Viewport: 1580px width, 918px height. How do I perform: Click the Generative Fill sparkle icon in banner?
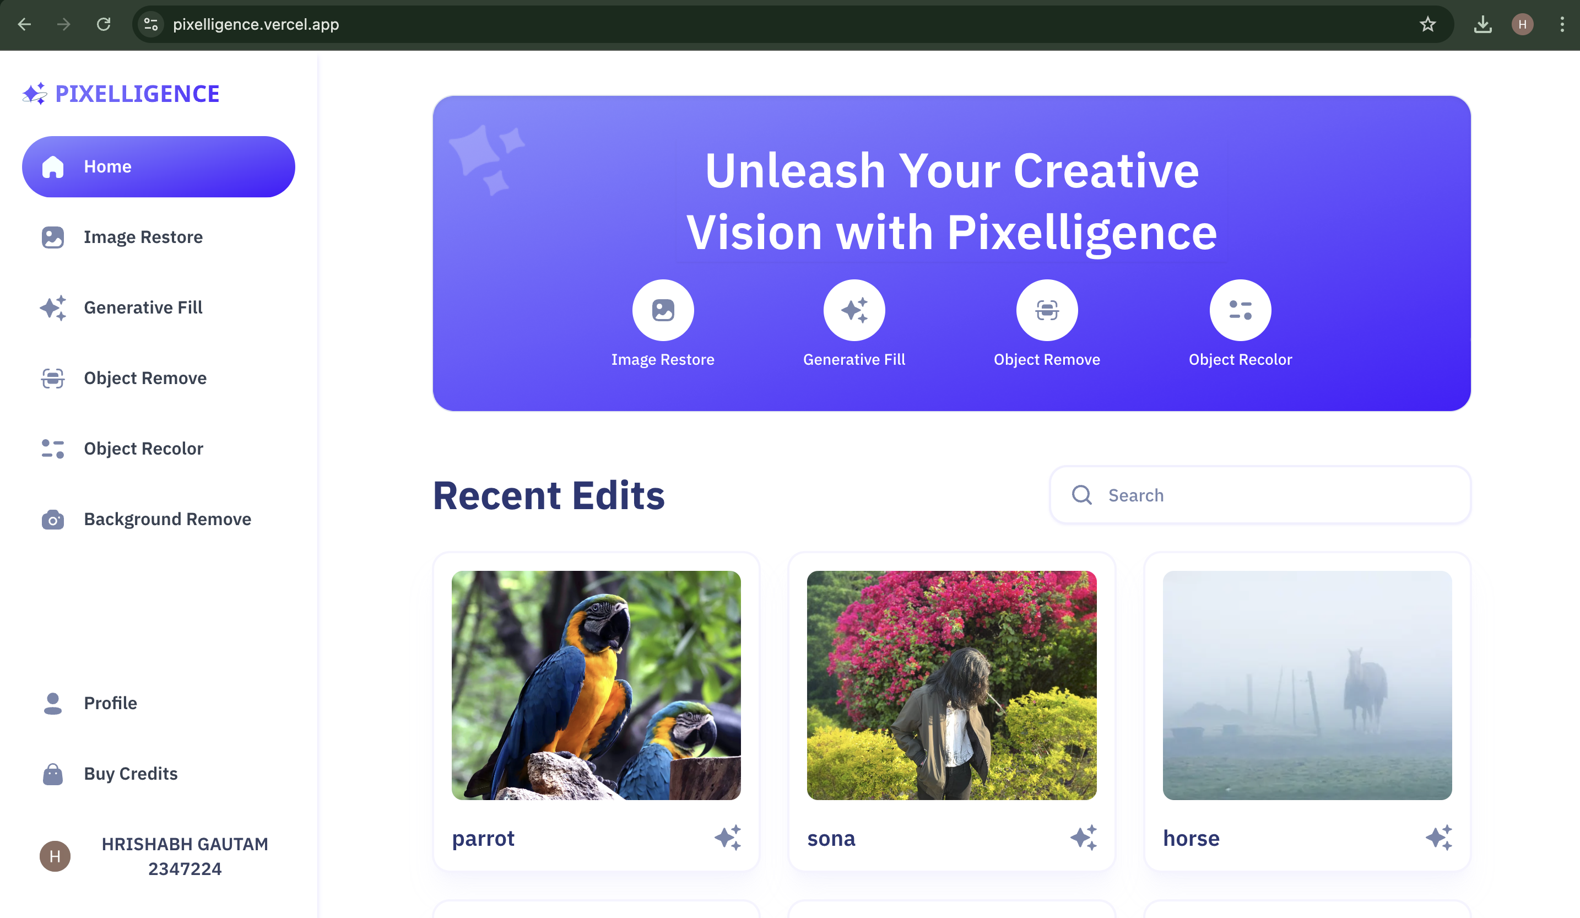coord(854,310)
